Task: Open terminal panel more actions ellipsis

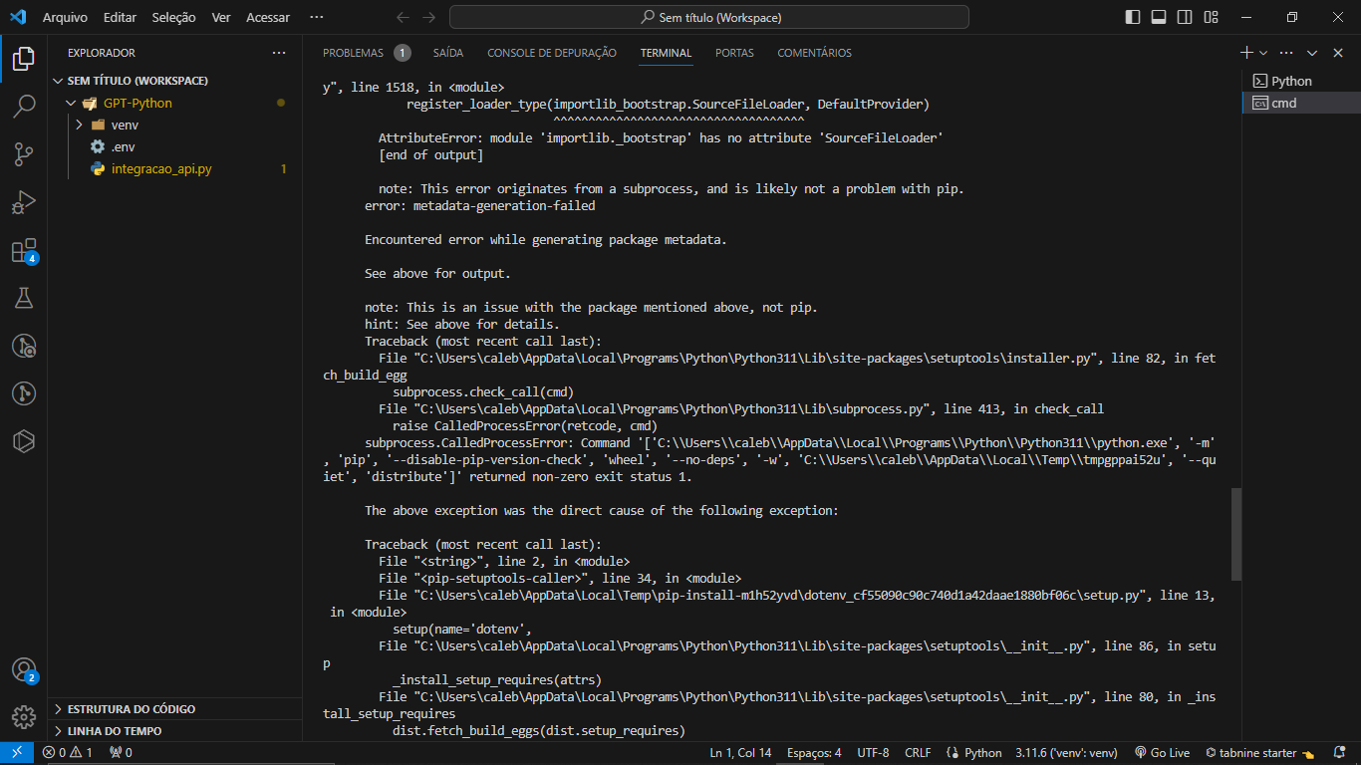Action: (x=1286, y=53)
